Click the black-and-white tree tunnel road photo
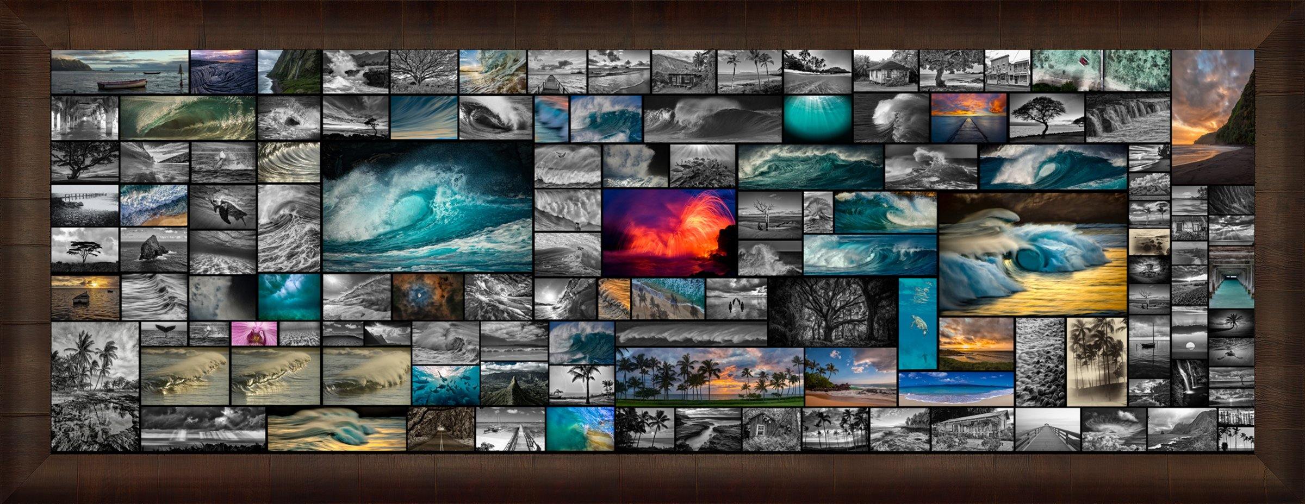The width and height of the screenshot is (1305, 504). coord(440,429)
